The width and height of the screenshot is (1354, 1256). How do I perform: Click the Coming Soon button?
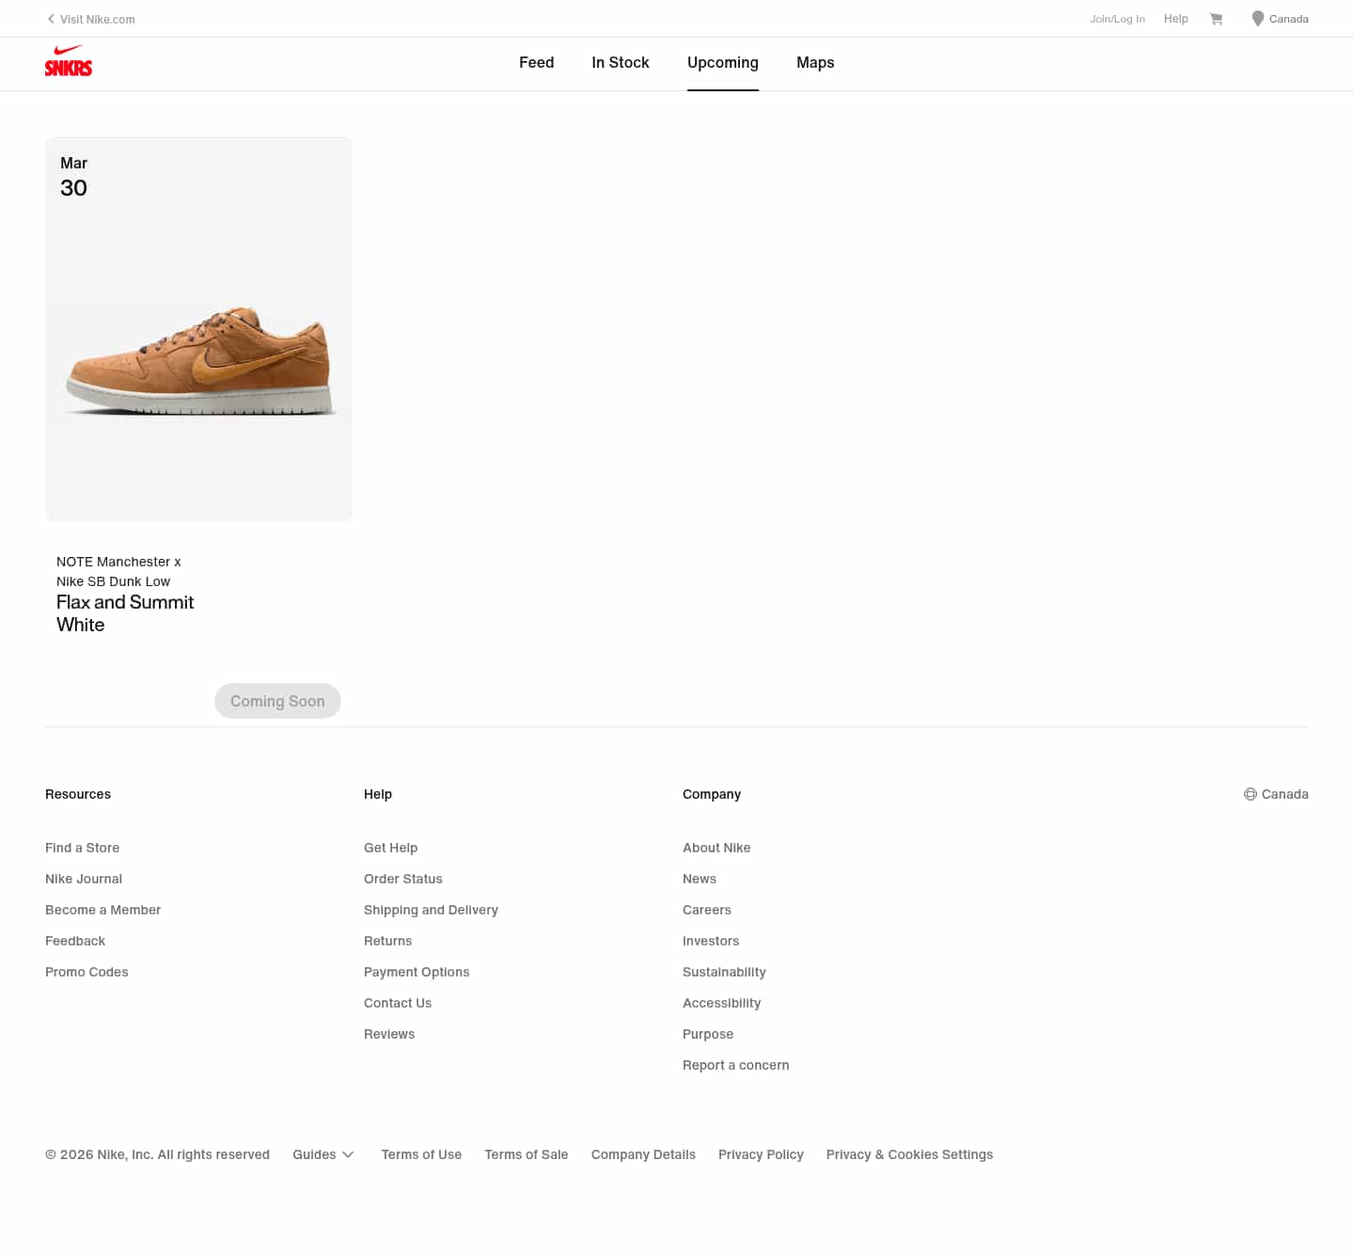[x=277, y=700]
